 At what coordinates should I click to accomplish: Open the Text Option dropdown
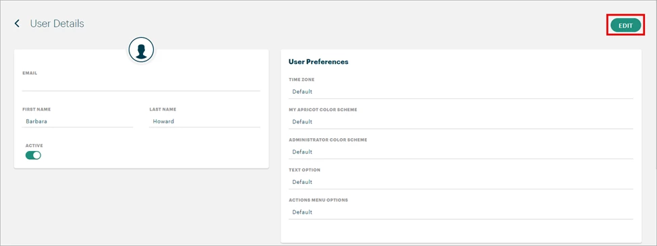click(461, 182)
